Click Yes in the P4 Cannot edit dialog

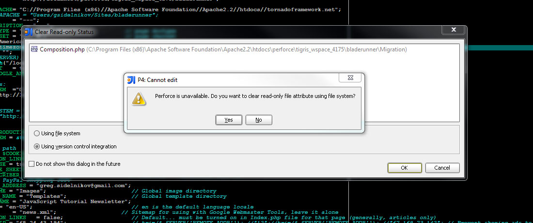229,120
